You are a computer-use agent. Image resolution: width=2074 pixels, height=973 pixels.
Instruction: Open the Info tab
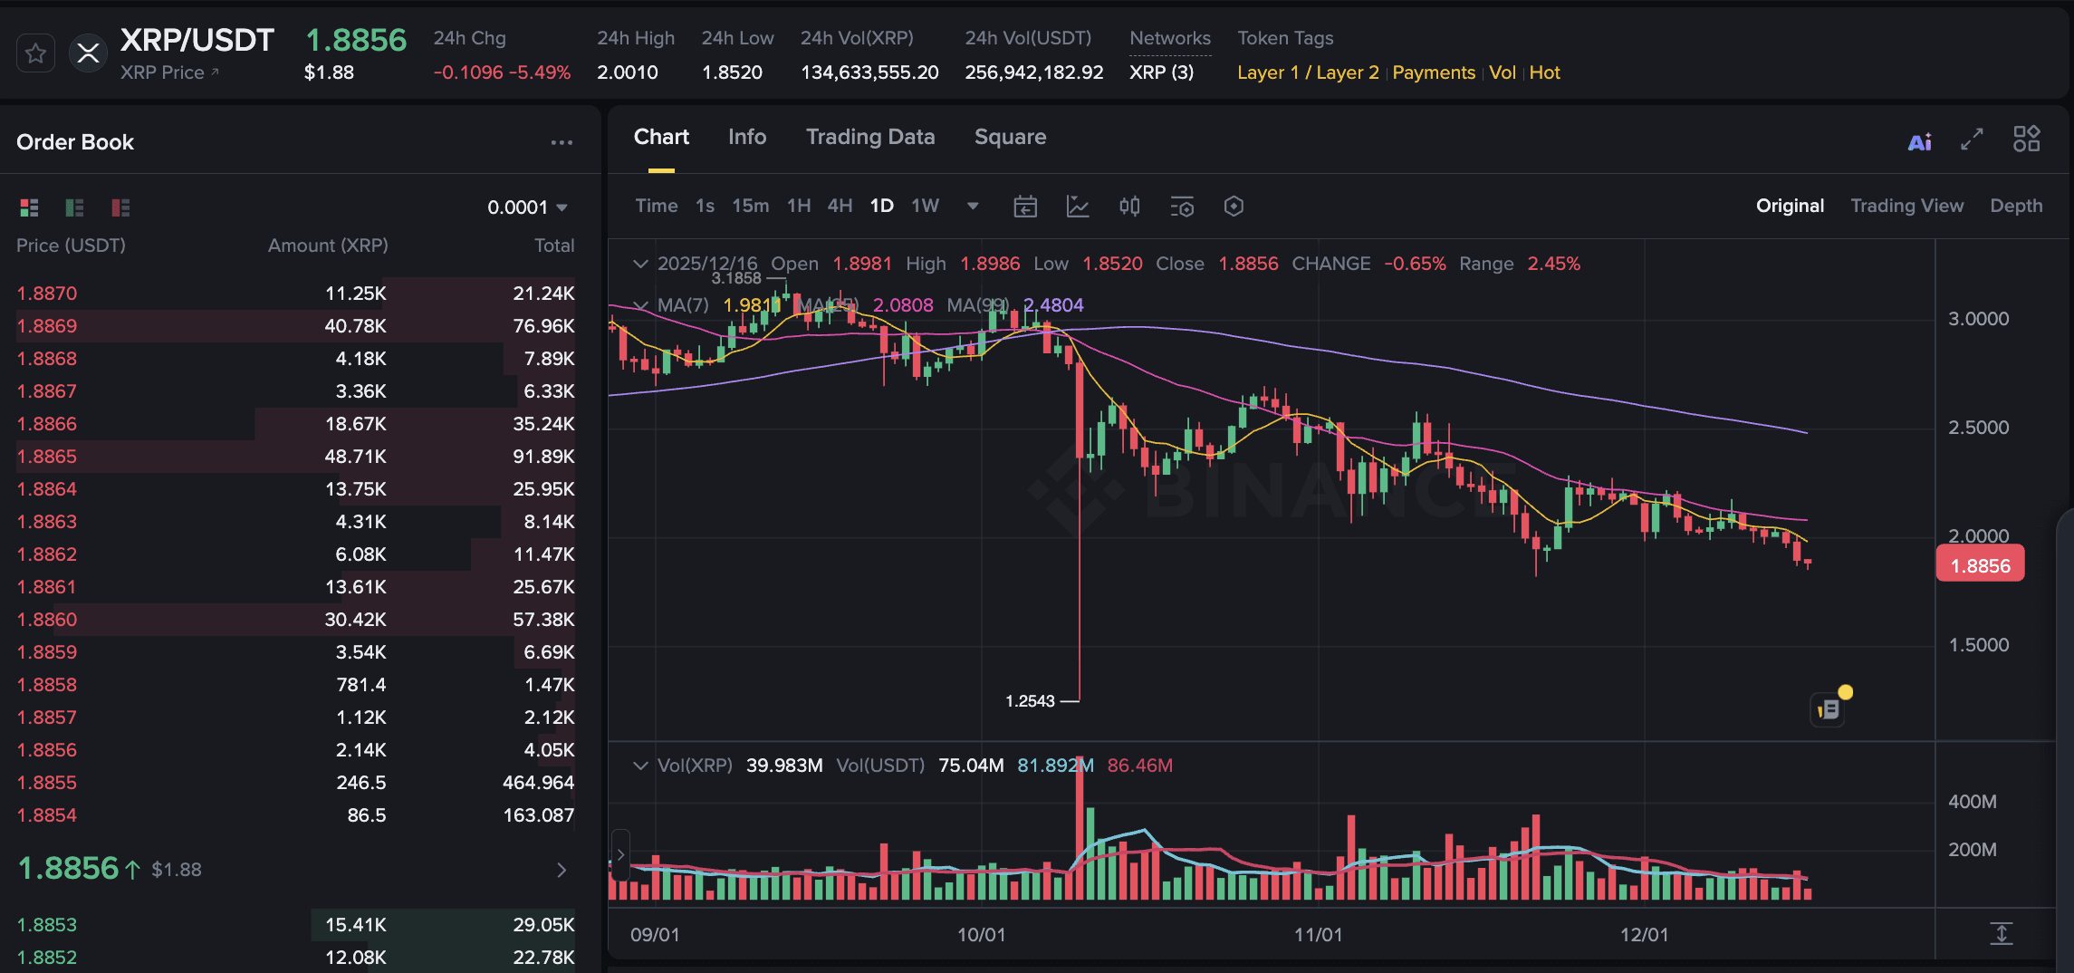(746, 137)
